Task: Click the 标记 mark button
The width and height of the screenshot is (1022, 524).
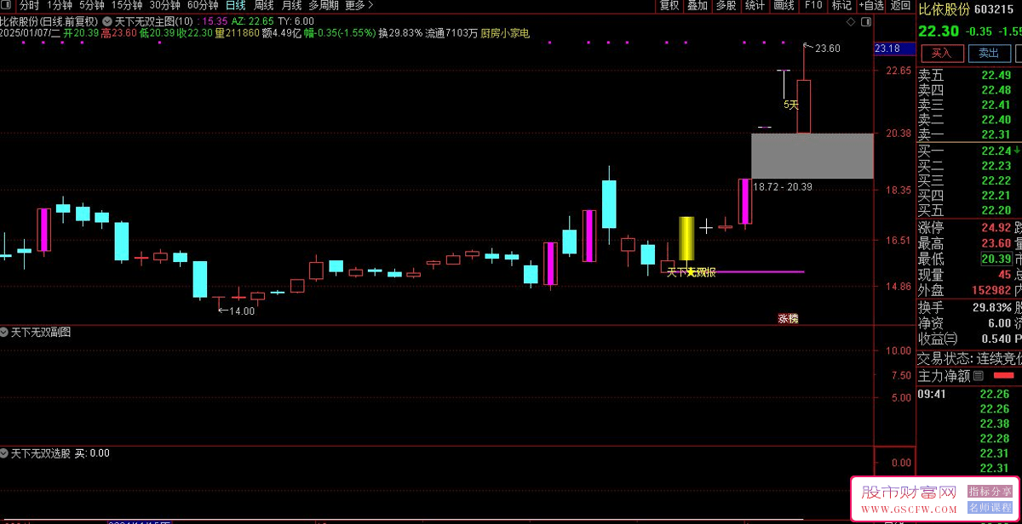Action: (841, 5)
